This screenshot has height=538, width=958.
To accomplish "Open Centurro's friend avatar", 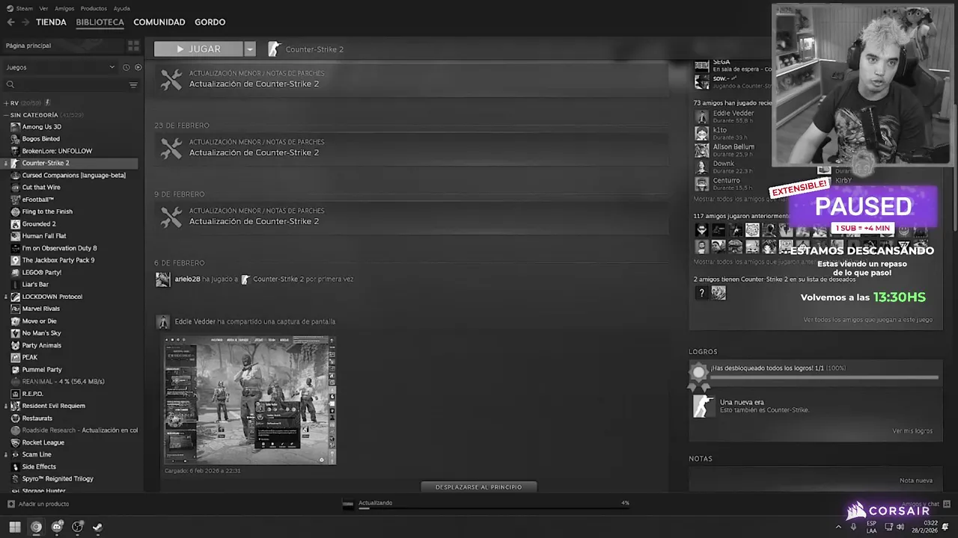I will click(x=701, y=184).
